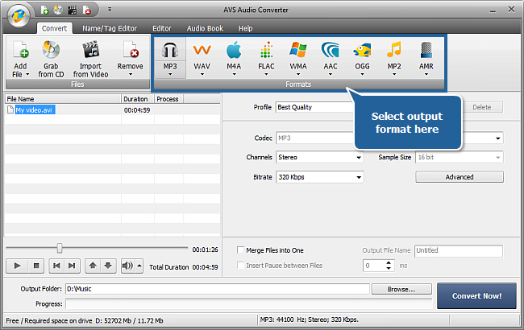Click the Delete profile button
524x330 pixels.
481,107
